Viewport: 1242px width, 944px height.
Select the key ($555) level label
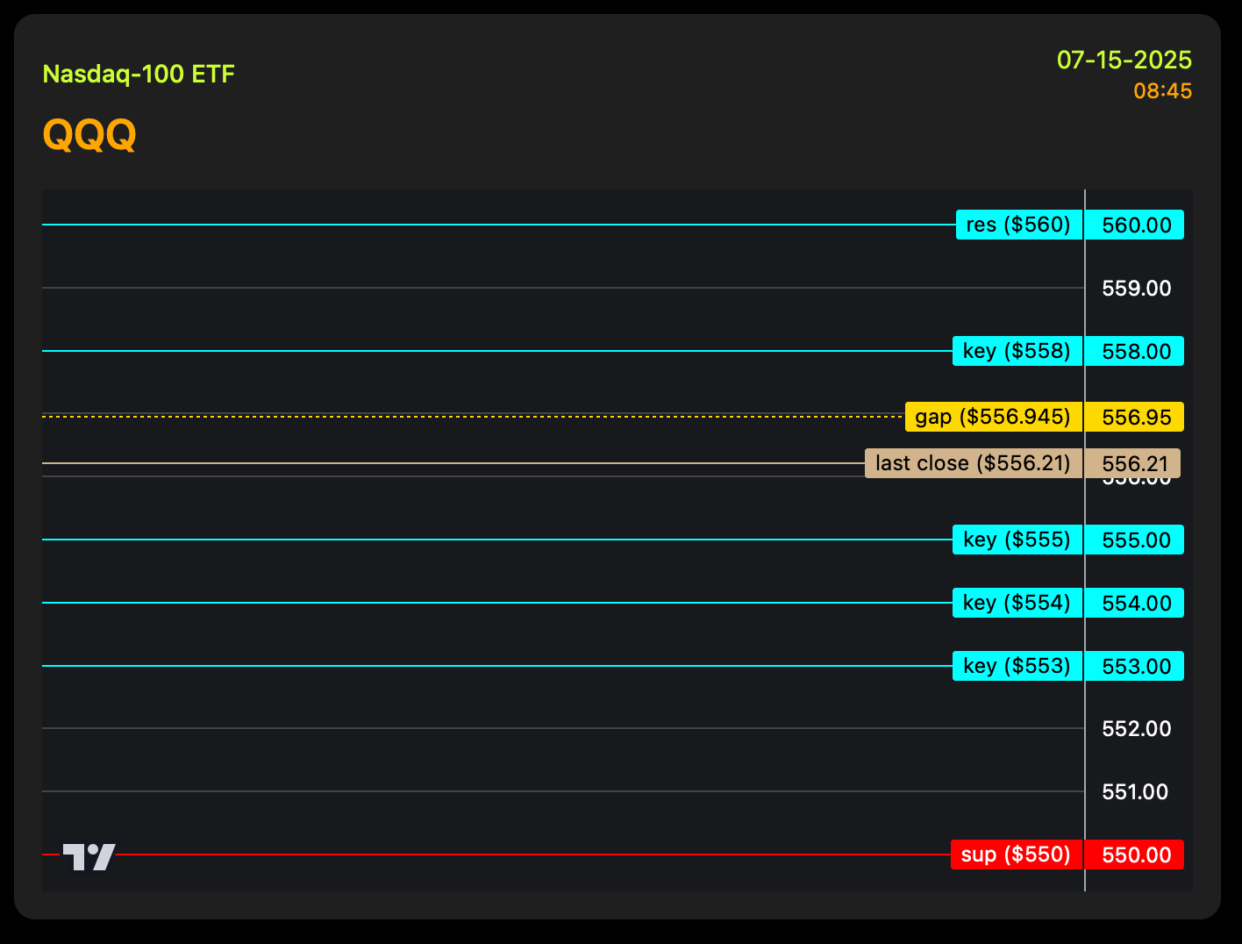tap(1017, 540)
